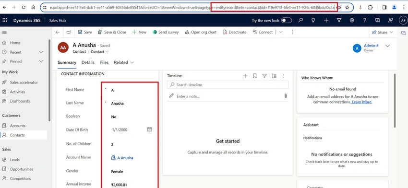Image resolution: width=408 pixels, height=188 pixels.
Task: Click the browser bookmark star icon
Action: coord(347,8)
